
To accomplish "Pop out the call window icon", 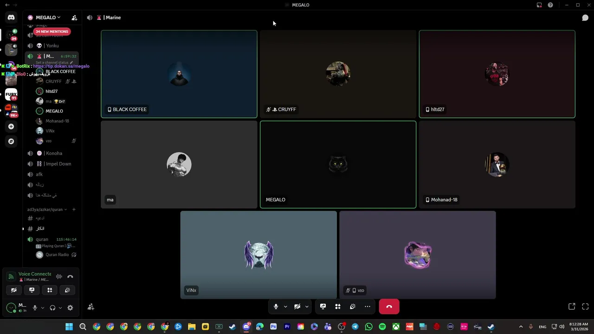I will click(x=572, y=307).
